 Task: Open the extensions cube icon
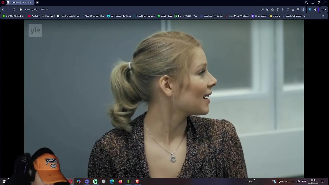click(315, 10)
